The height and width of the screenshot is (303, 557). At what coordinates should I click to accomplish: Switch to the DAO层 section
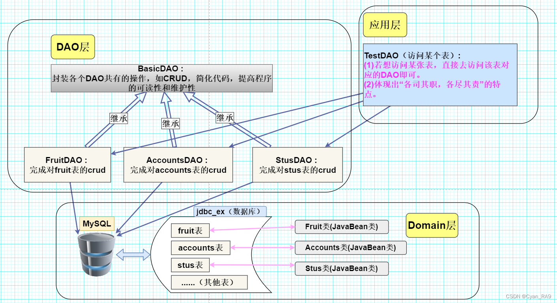click(73, 47)
